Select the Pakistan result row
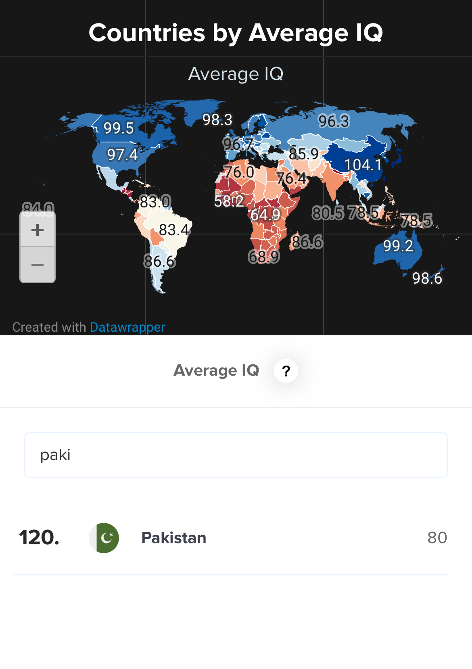 pyautogui.click(x=230, y=538)
